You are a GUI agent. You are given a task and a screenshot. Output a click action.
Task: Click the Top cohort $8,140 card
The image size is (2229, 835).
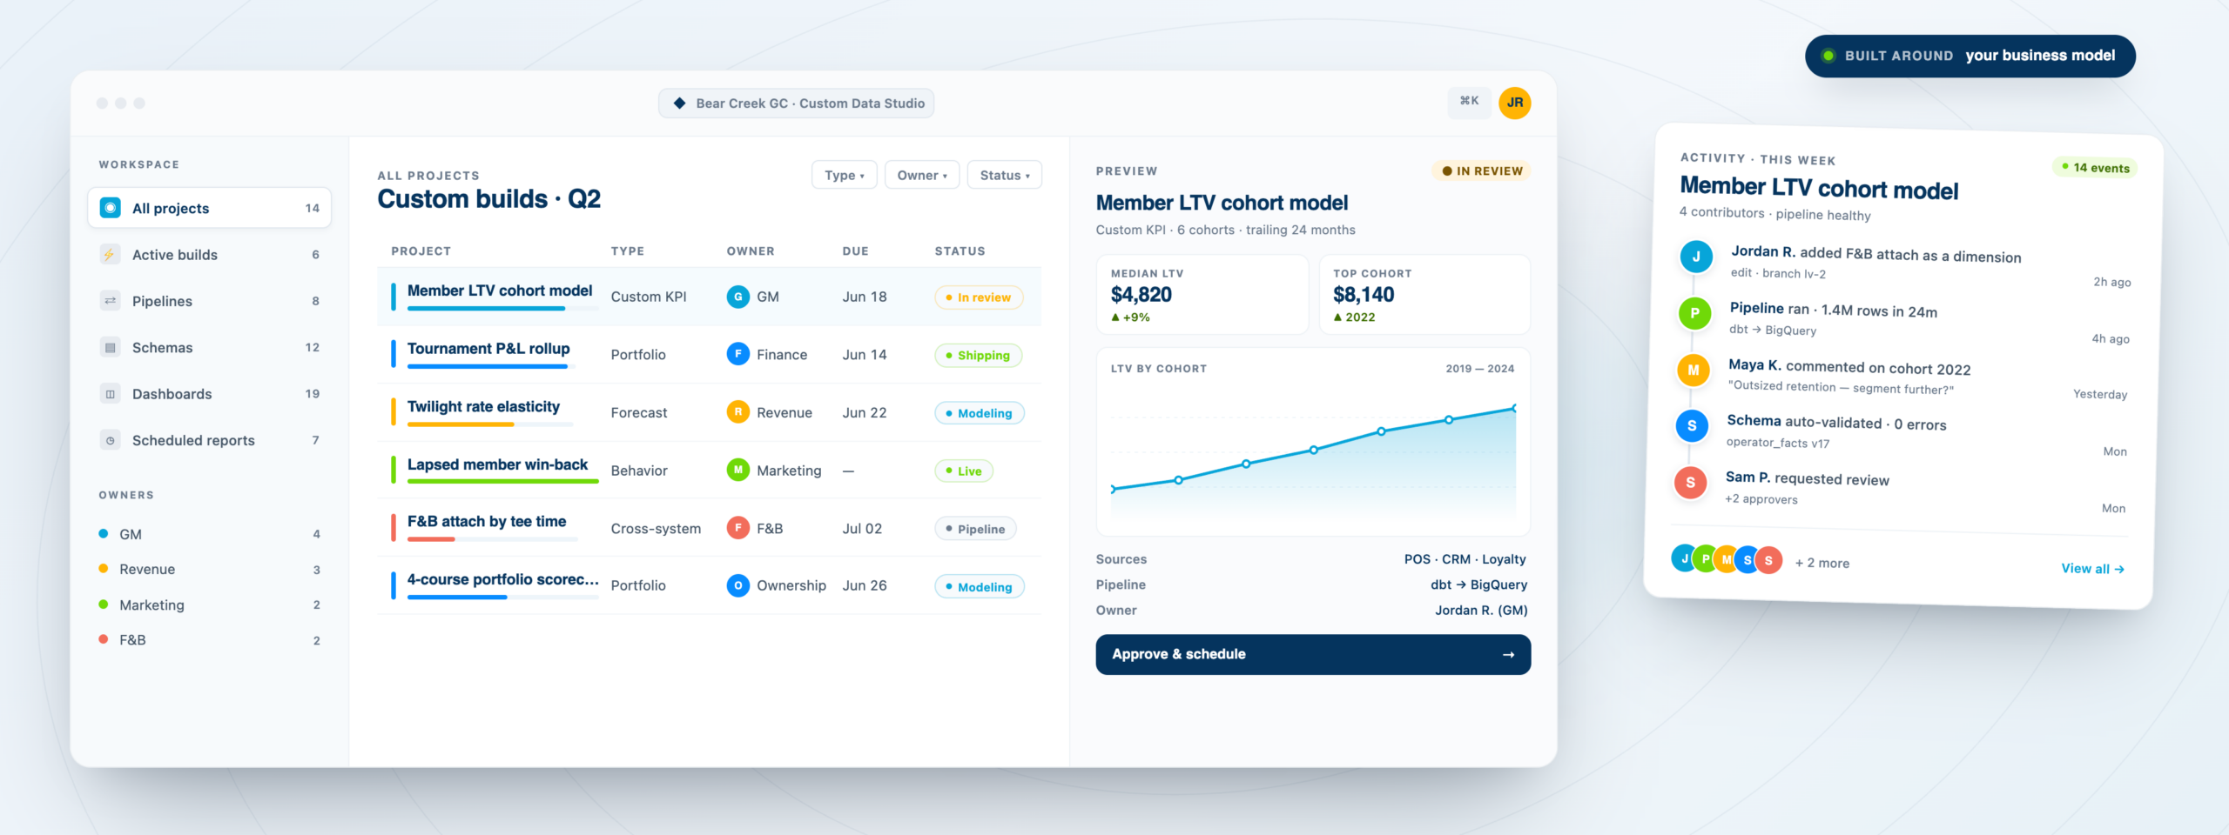(1424, 294)
